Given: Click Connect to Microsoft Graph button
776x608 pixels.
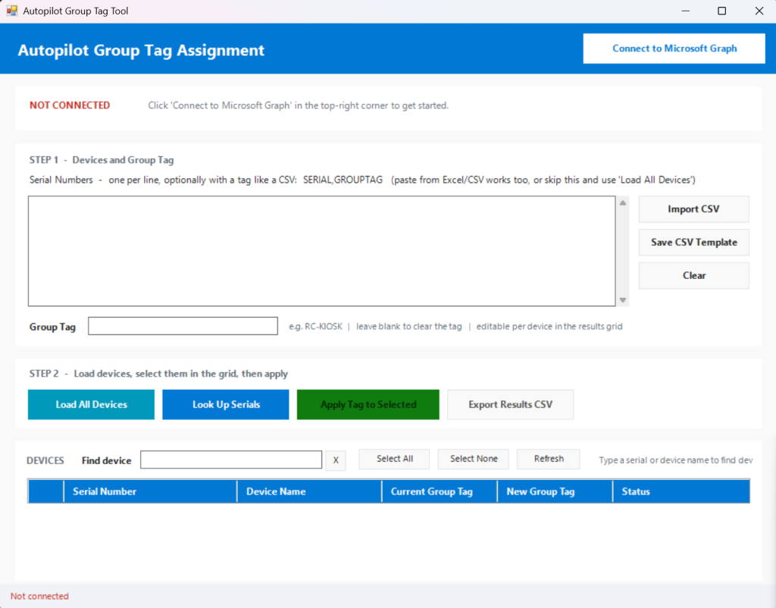Looking at the screenshot, I should point(674,49).
